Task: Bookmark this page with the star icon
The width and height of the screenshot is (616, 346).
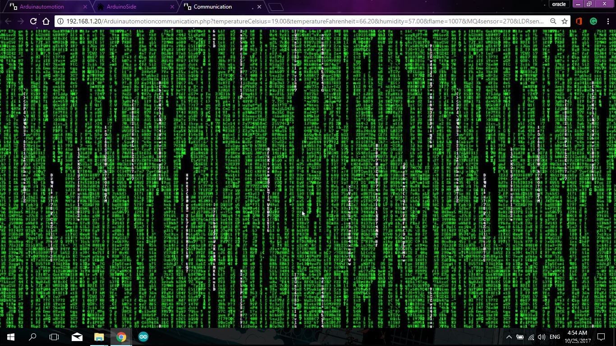Action: tap(564, 21)
